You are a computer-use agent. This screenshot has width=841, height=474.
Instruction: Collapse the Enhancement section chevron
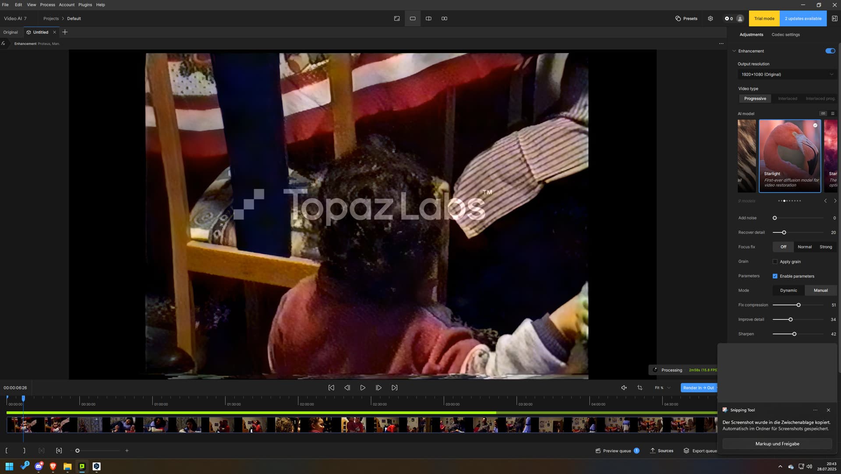tap(734, 51)
